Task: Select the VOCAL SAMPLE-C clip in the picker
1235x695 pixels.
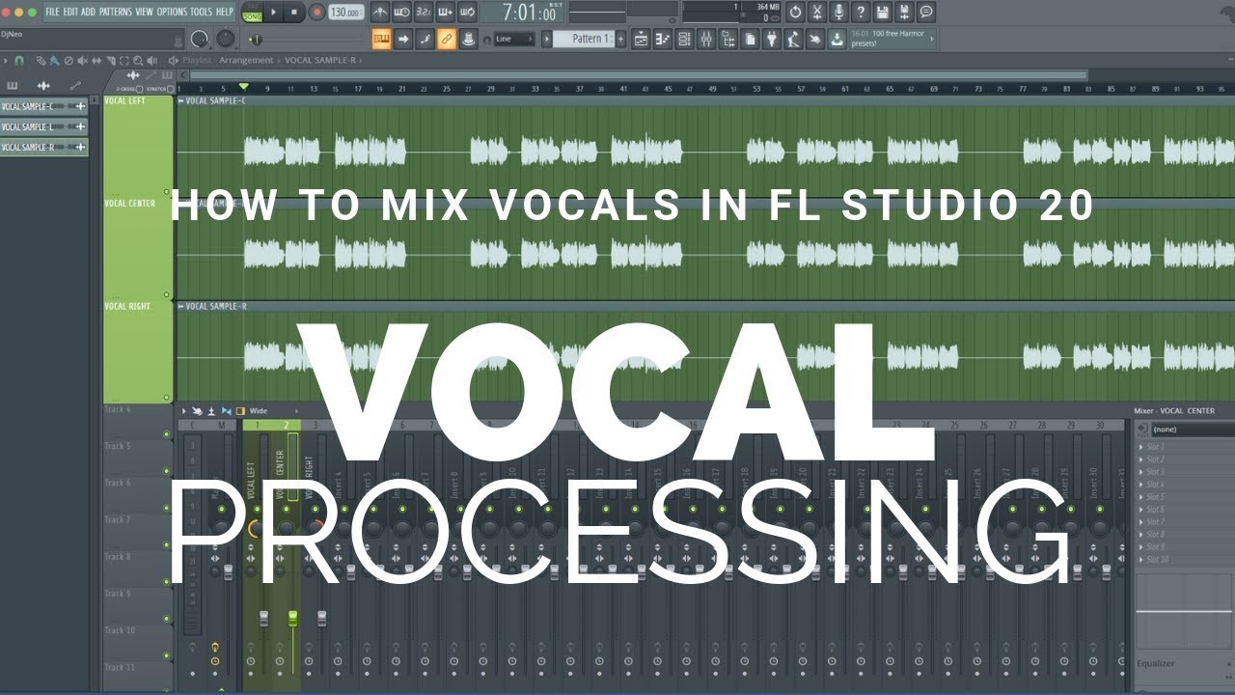Action: coord(43,106)
